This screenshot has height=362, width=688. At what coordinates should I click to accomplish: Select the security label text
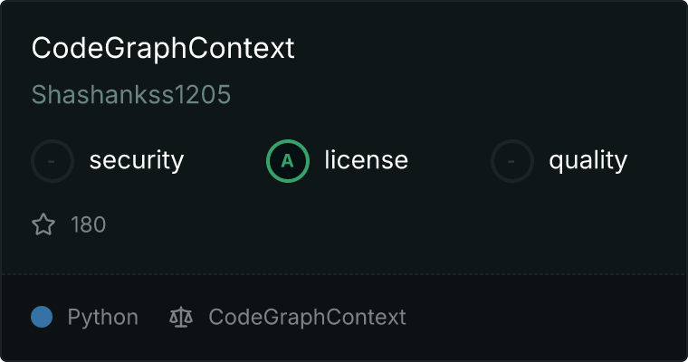coord(136,161)
